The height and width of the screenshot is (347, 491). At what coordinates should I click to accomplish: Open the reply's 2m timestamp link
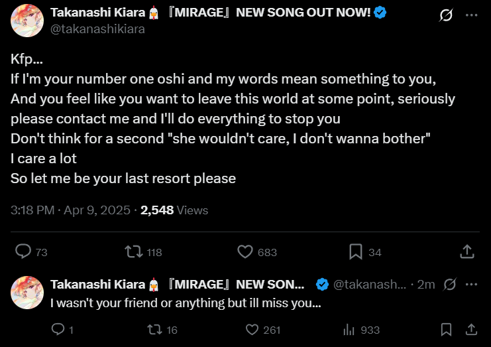(x=427, y=285)
